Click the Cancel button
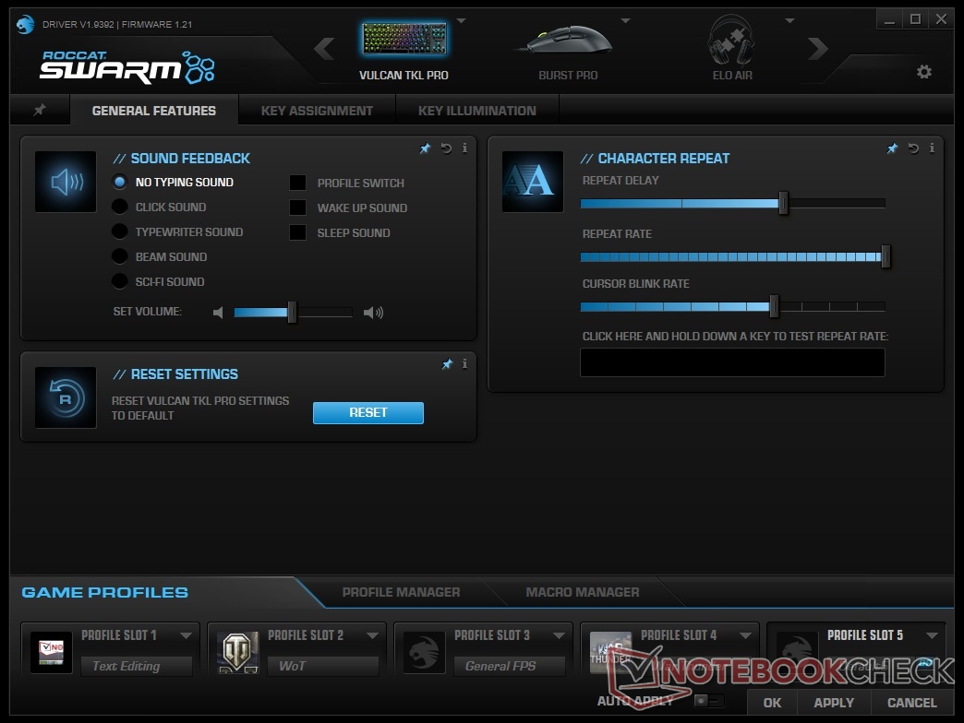This screenshot has width=964, height=723. (x=911, y=703)
